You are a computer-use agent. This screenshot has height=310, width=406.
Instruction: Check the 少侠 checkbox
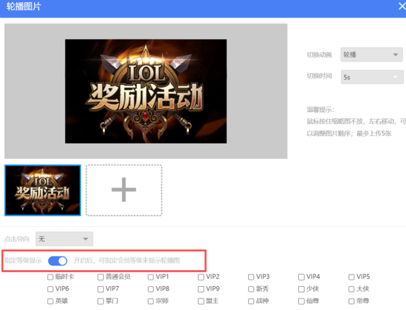[x=301, y=289]
